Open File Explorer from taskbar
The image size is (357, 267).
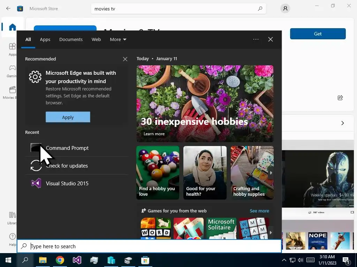[43, 260]
